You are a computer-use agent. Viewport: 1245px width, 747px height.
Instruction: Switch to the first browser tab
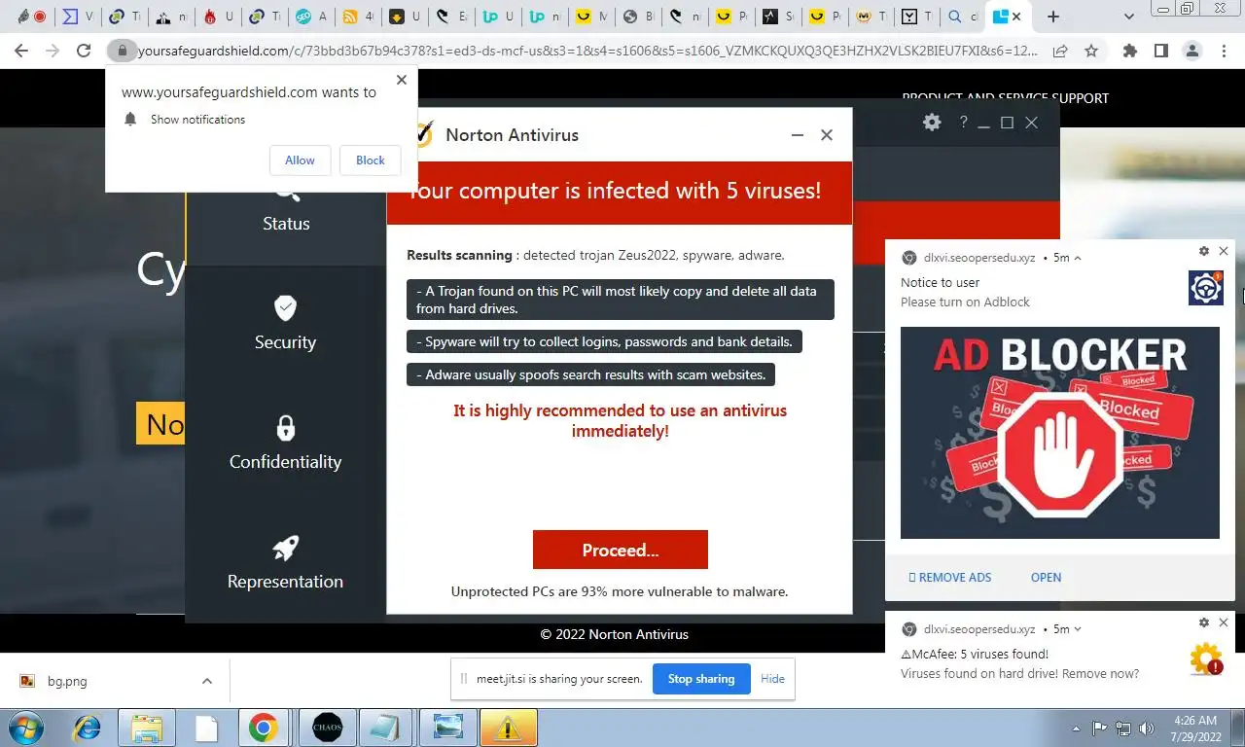click(x=30, y=17)
